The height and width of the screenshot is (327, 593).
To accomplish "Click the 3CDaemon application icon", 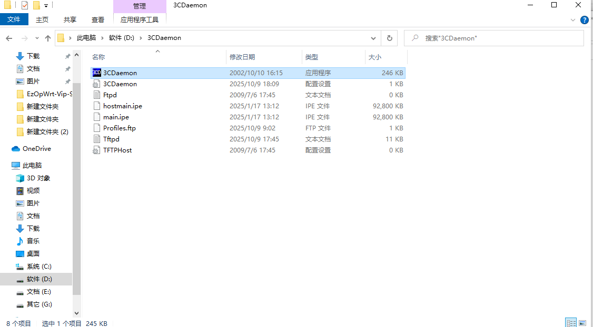I will pos(97,73).
